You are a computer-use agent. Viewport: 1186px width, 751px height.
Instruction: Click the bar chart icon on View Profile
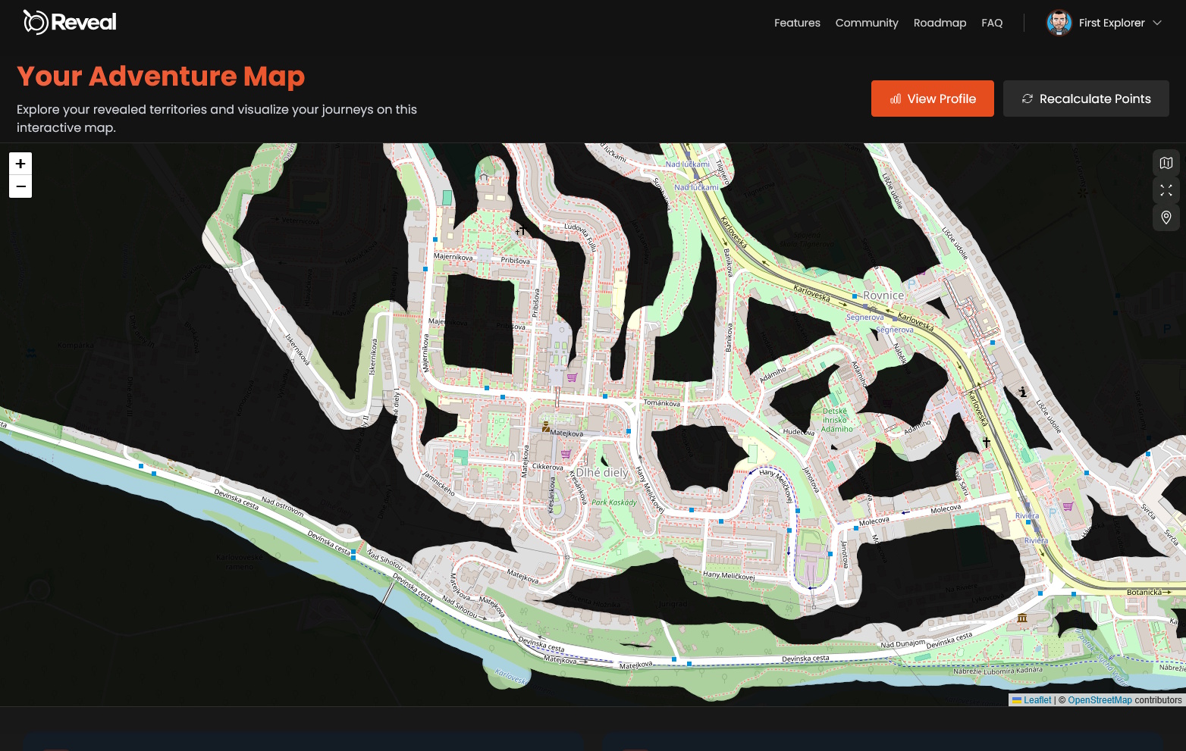point(896,99)
